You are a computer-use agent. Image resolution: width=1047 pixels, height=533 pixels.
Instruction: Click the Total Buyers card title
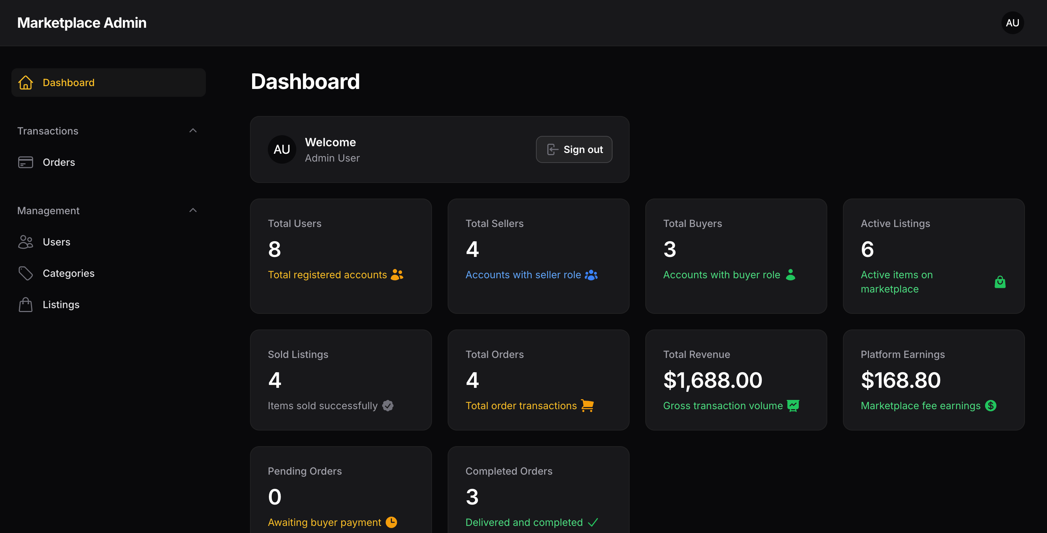pos(692,223)
